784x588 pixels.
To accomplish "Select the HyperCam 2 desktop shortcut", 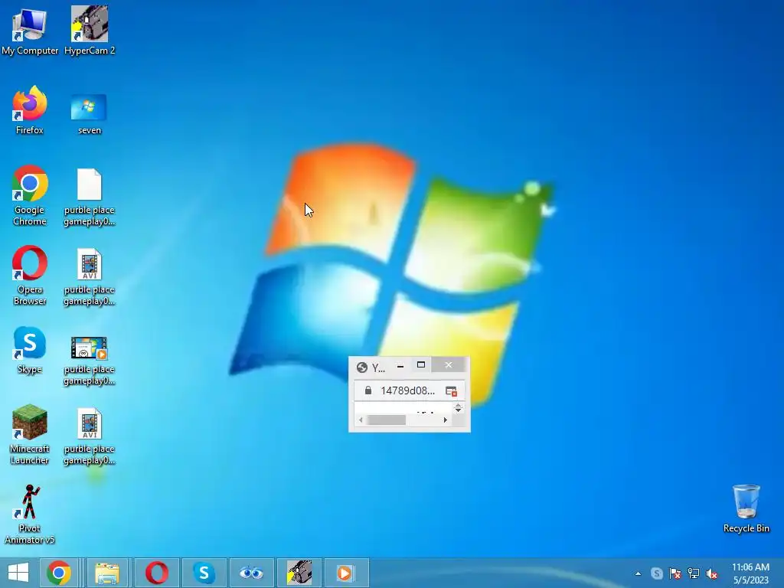I will (x=90, y=30).
